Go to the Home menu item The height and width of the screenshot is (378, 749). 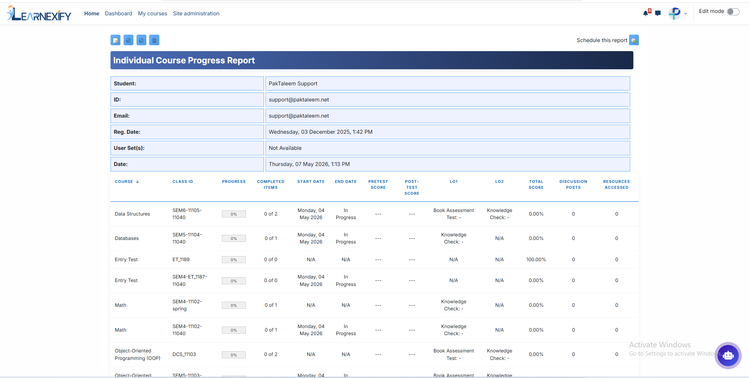click(x=92, y=13)
